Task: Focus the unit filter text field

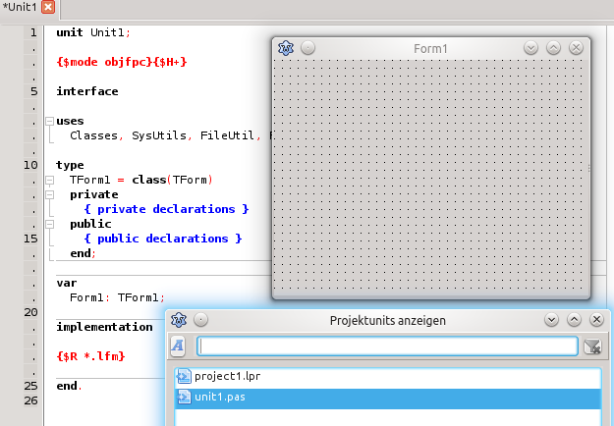Action: (x=387, y=346)
